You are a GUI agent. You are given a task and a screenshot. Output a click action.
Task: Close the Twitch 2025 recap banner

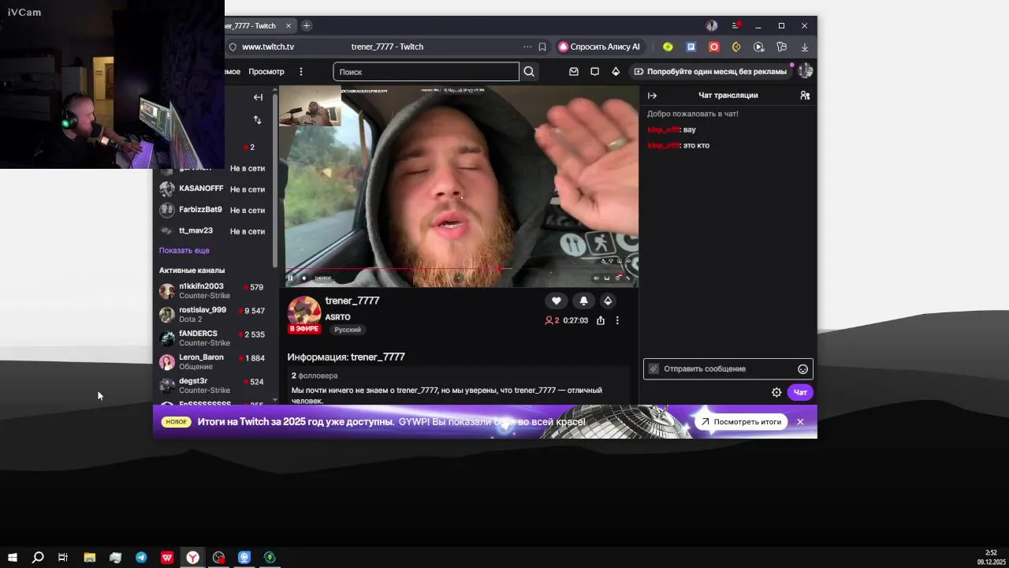click(x=800, y=422)
